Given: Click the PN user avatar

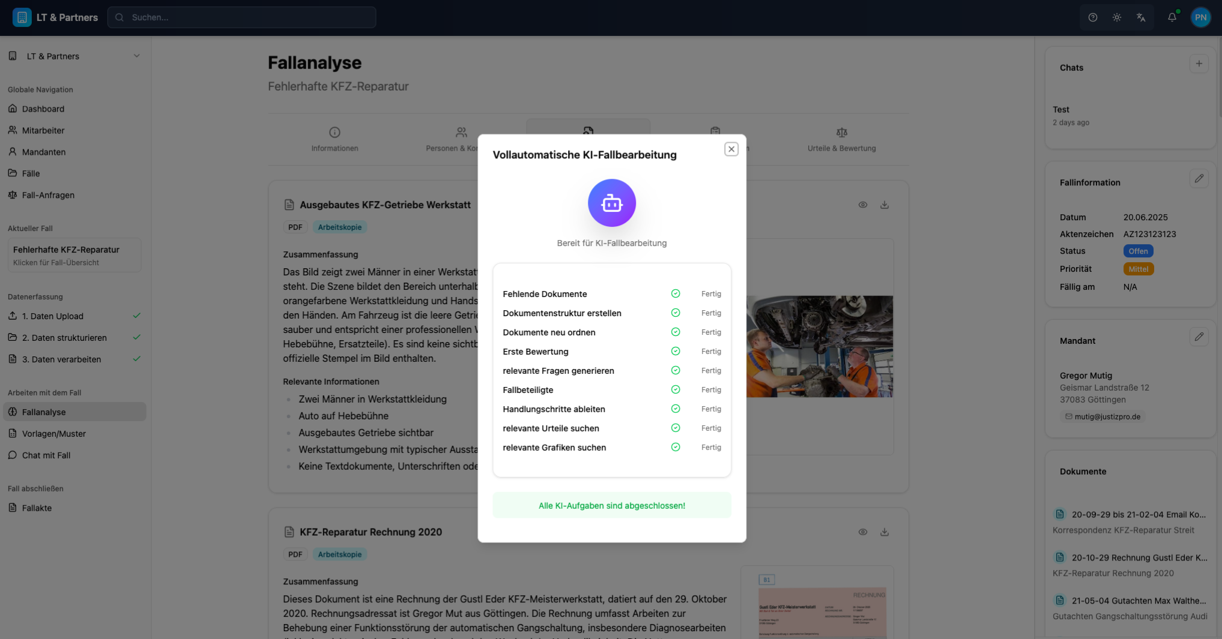Looking at the screenshot, I should 1200,17.
